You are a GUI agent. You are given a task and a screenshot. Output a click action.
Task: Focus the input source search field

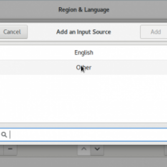83,135
